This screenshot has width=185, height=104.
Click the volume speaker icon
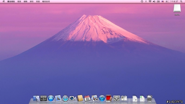[x=154, y=1]
